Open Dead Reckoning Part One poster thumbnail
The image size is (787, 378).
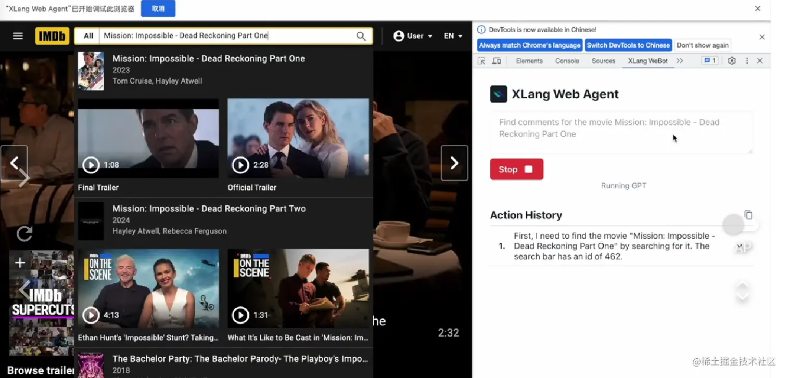click(x=91, y=71)
